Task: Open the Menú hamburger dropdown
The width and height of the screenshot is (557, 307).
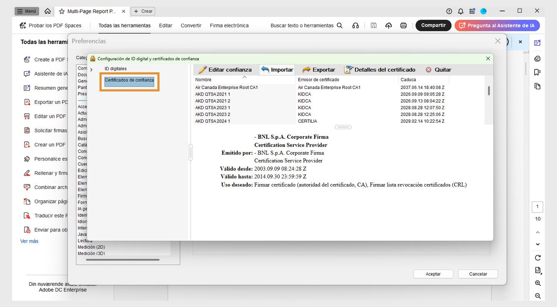Action: (x=26, y=11)
